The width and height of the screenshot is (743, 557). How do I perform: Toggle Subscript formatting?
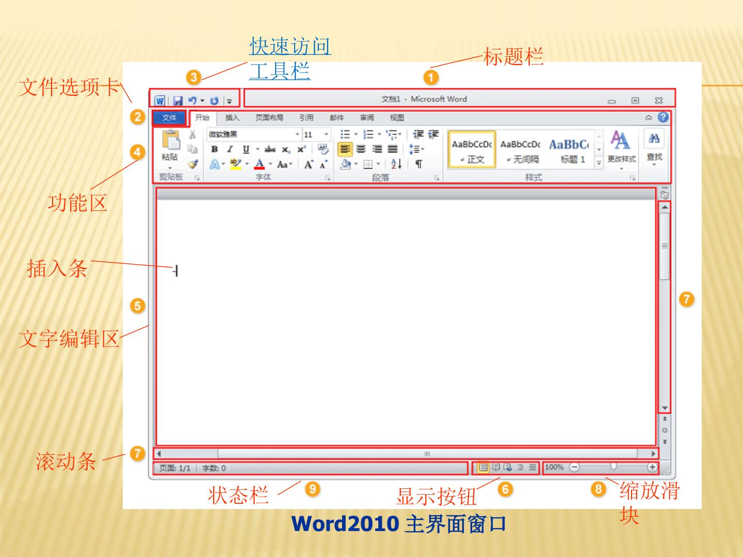click(286, 150)
